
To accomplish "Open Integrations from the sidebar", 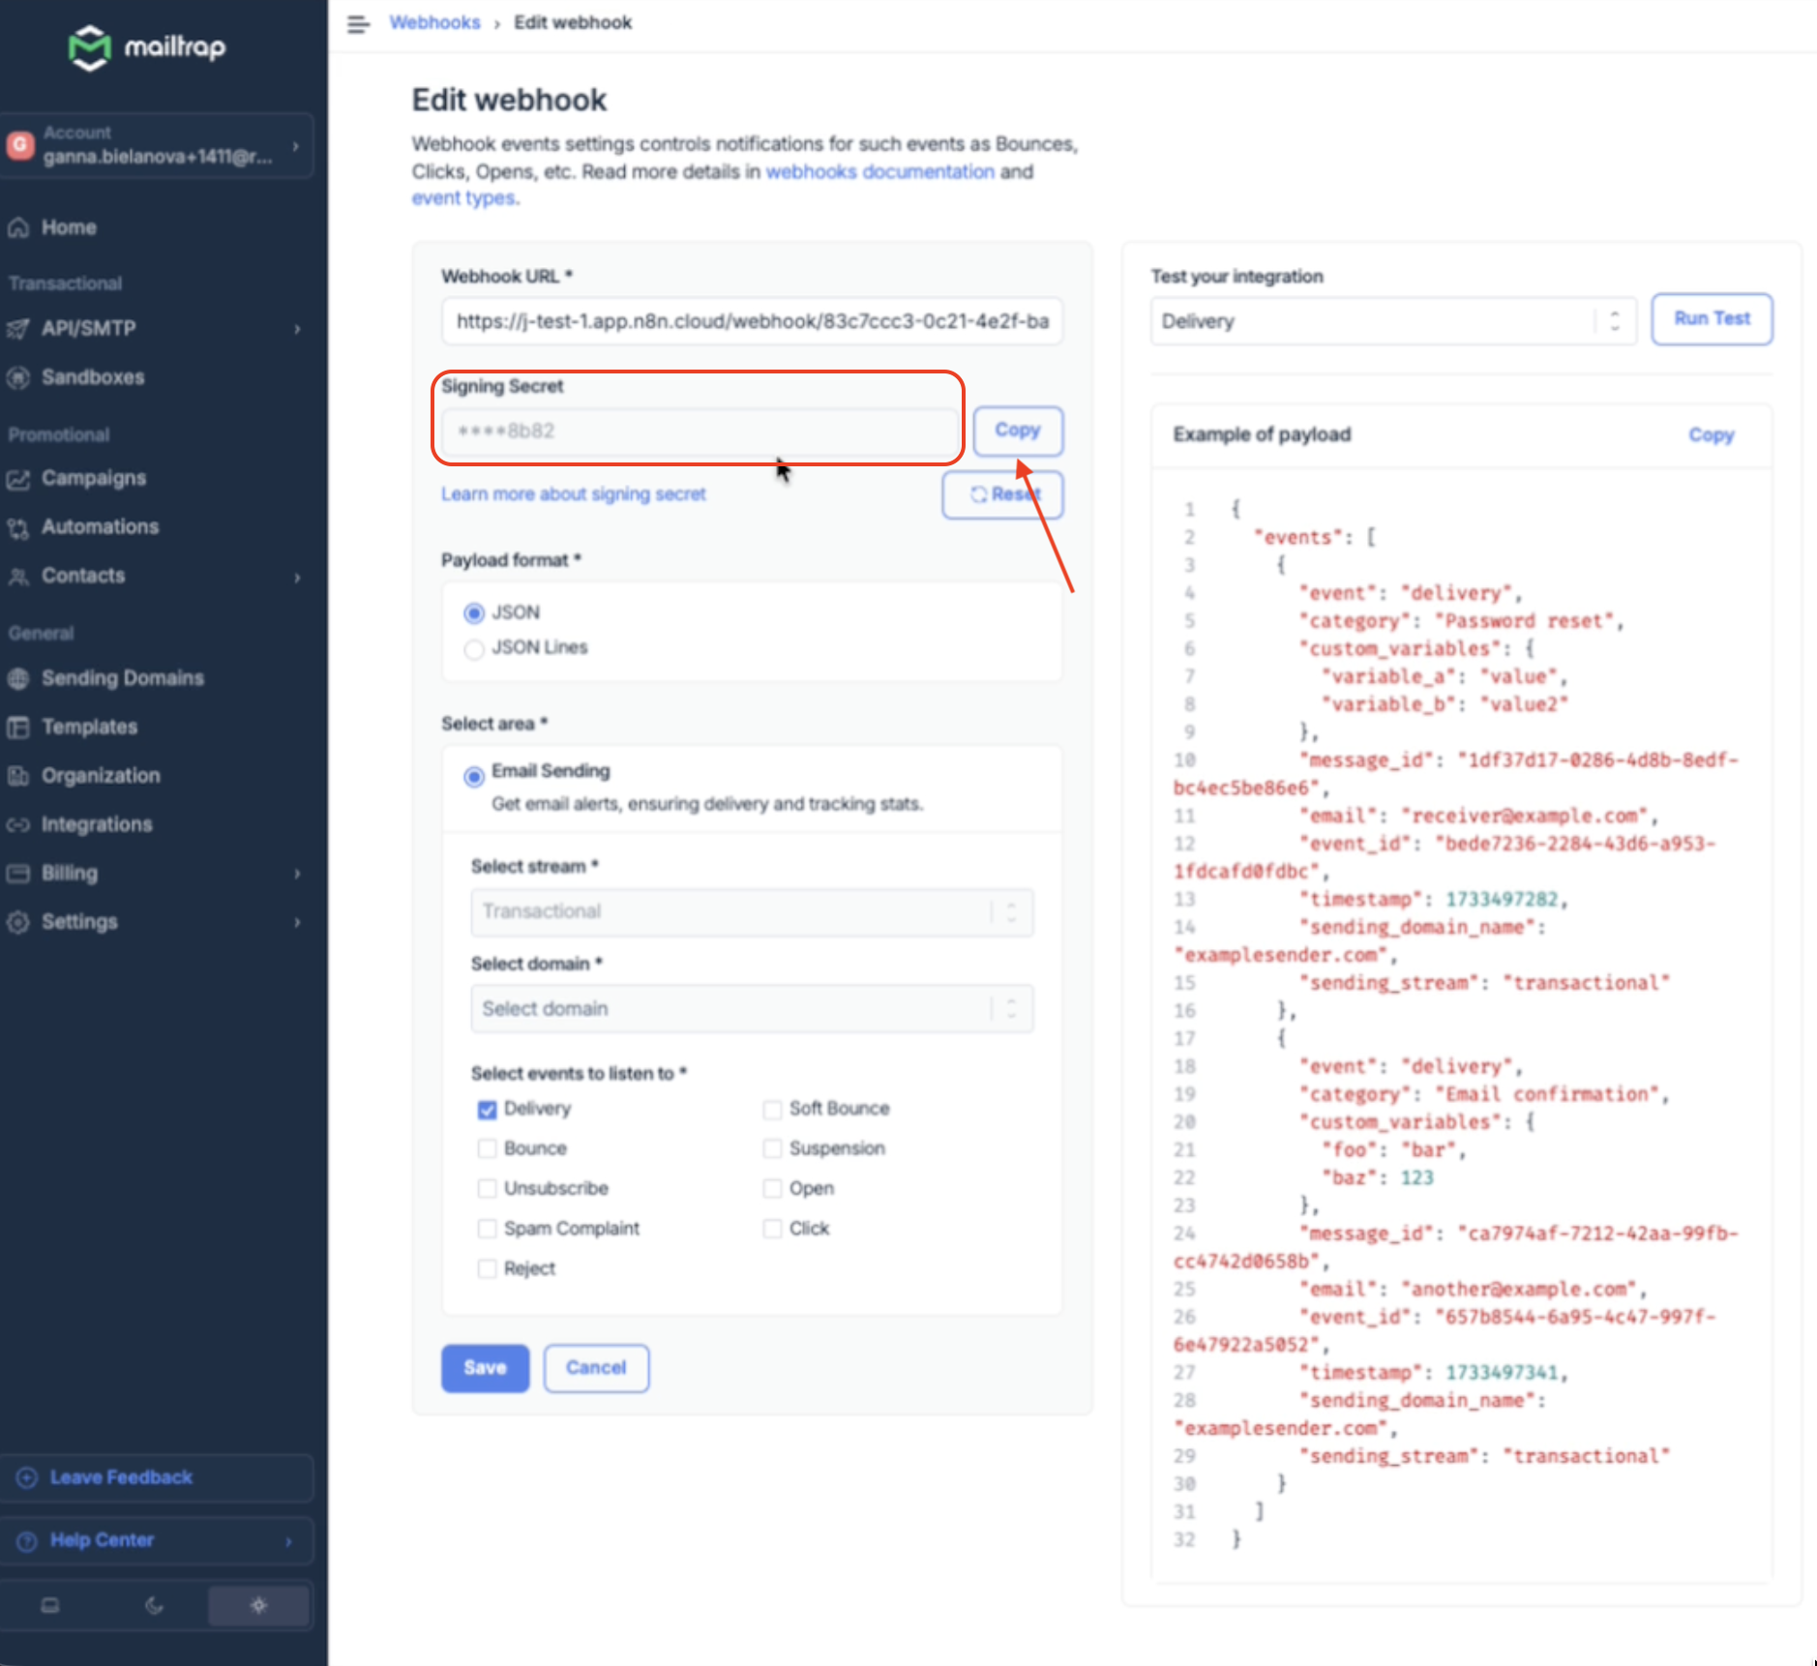I will (97, 825).
